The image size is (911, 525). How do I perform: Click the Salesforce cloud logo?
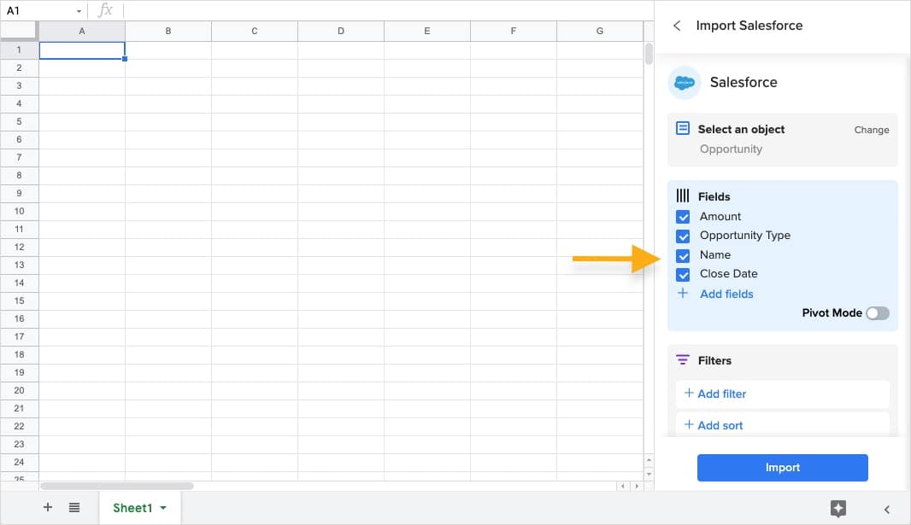click(x=684, y=83)
